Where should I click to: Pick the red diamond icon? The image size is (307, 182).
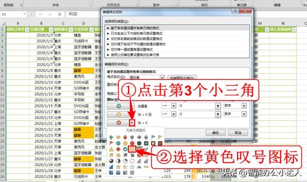[118, 149]
